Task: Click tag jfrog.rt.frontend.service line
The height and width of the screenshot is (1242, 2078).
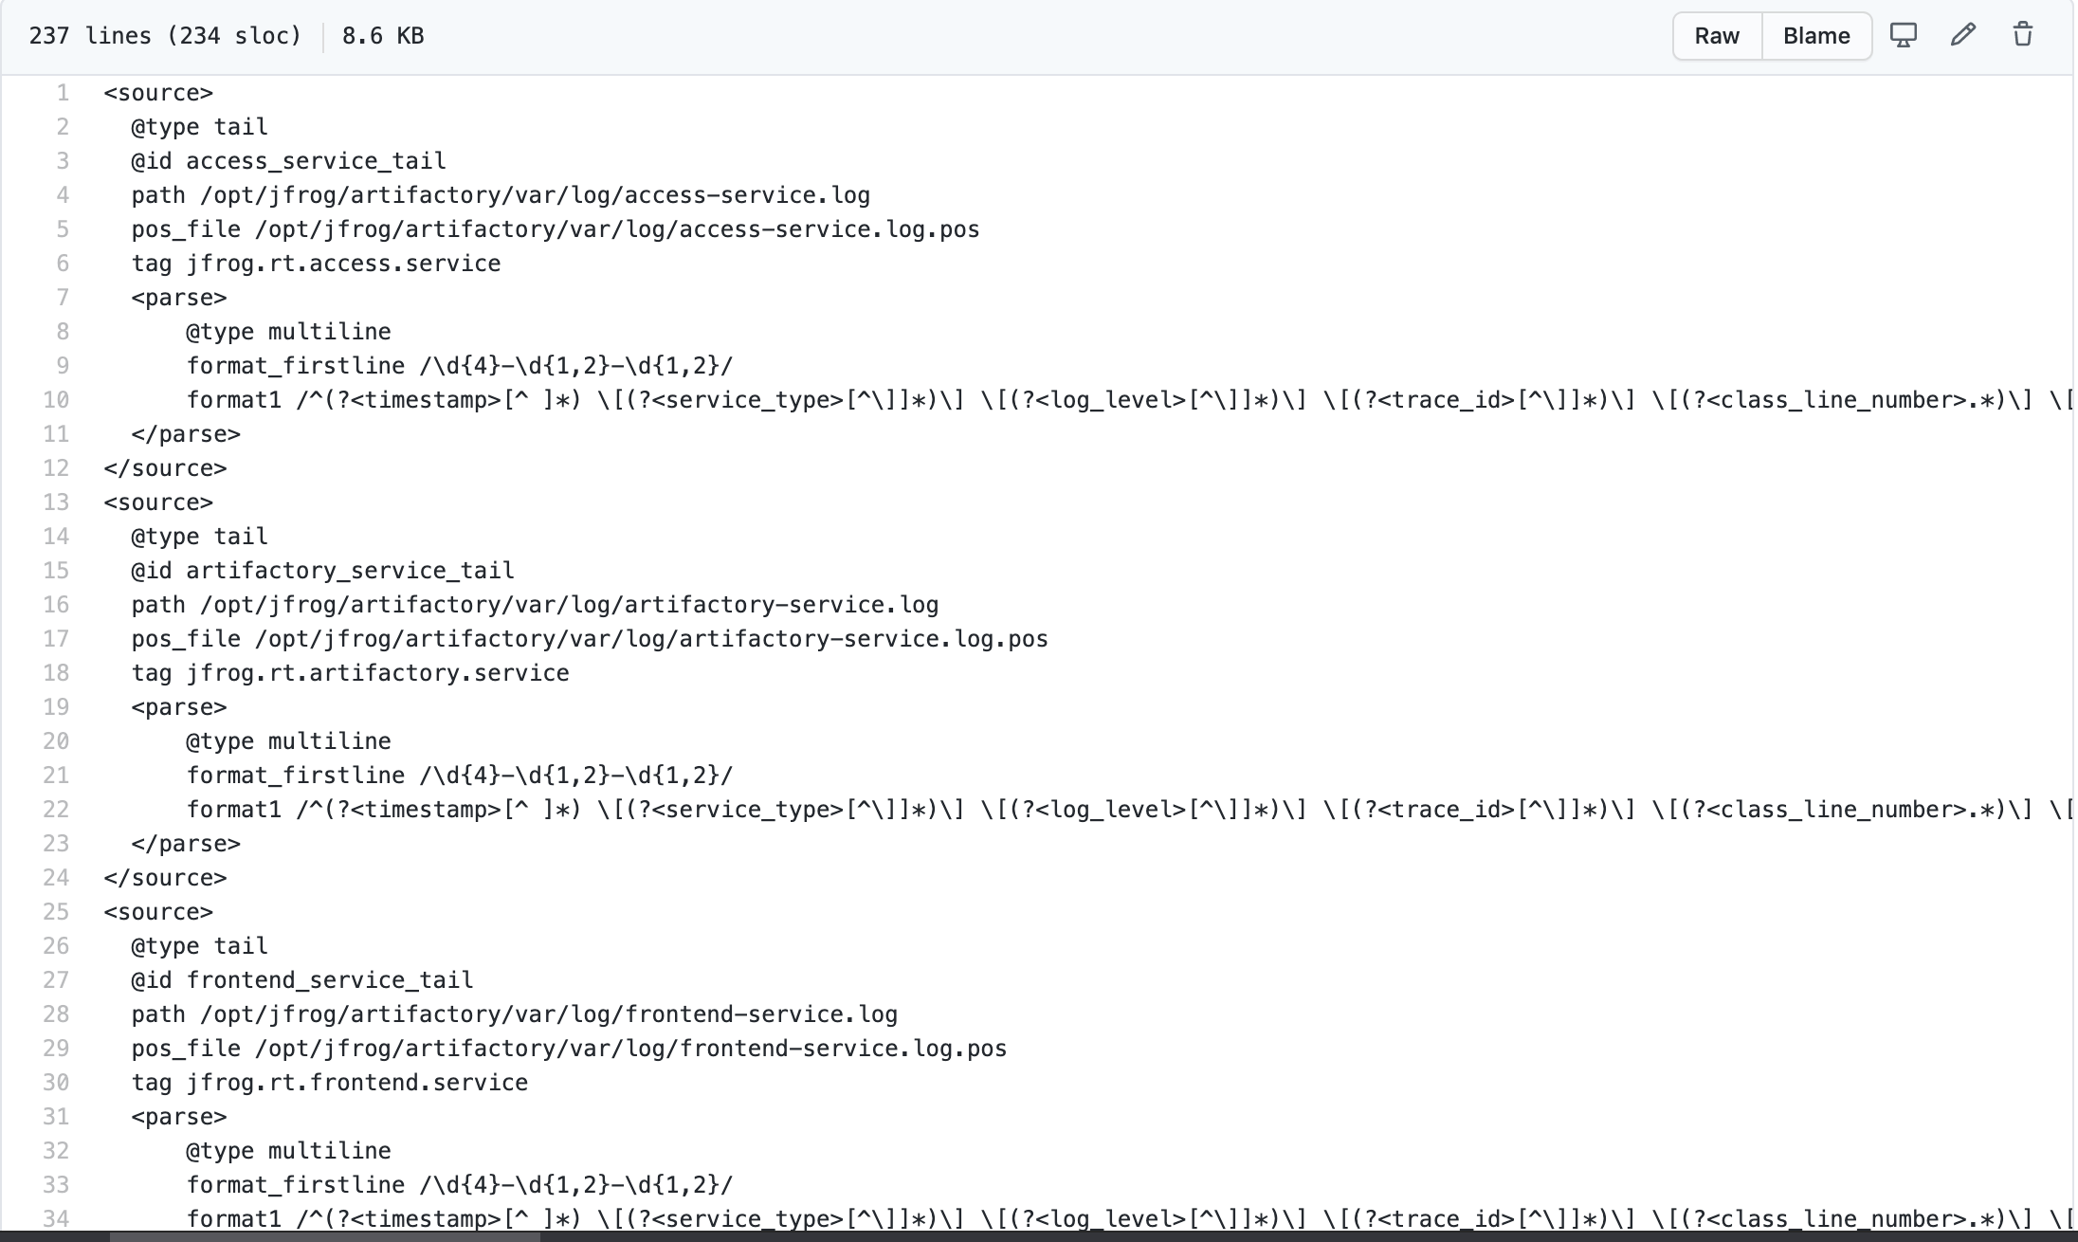Action: coord(329,1083)
